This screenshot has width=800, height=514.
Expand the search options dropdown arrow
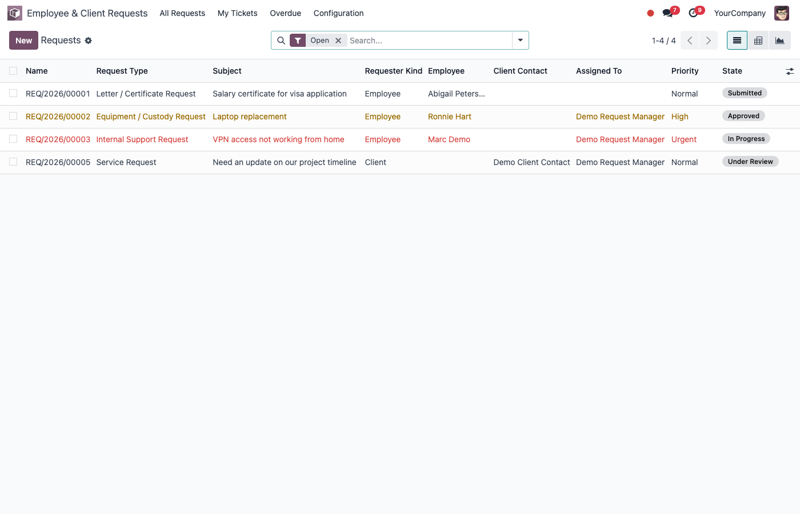(521, 41)
